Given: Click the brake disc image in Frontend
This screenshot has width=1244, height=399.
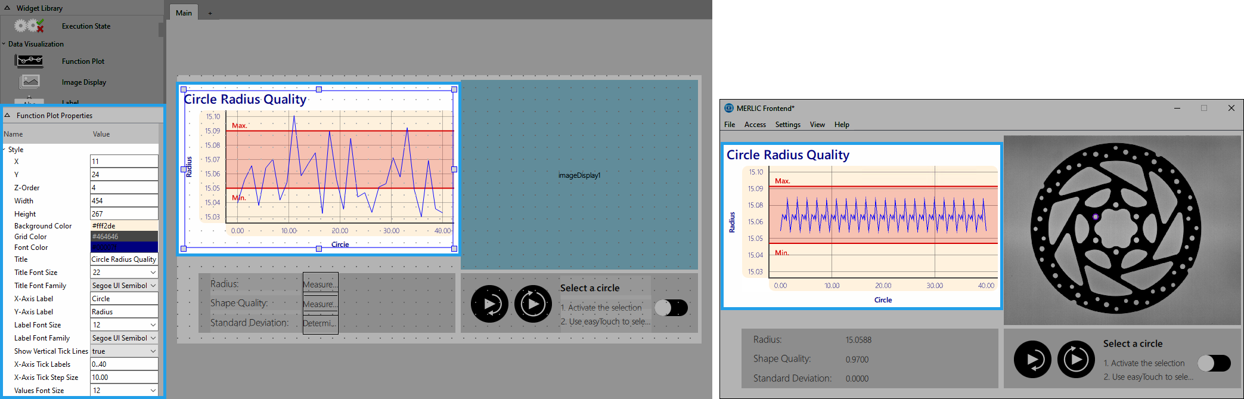Looking at the screenshot, I should pyautogui.click(x=1122, y=230).
